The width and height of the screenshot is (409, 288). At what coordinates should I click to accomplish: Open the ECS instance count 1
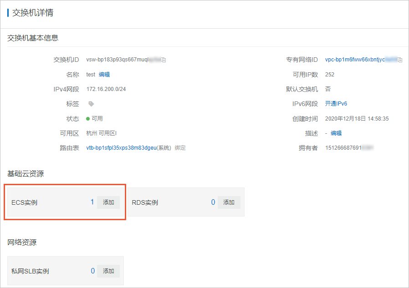click(x=92, y=202)
